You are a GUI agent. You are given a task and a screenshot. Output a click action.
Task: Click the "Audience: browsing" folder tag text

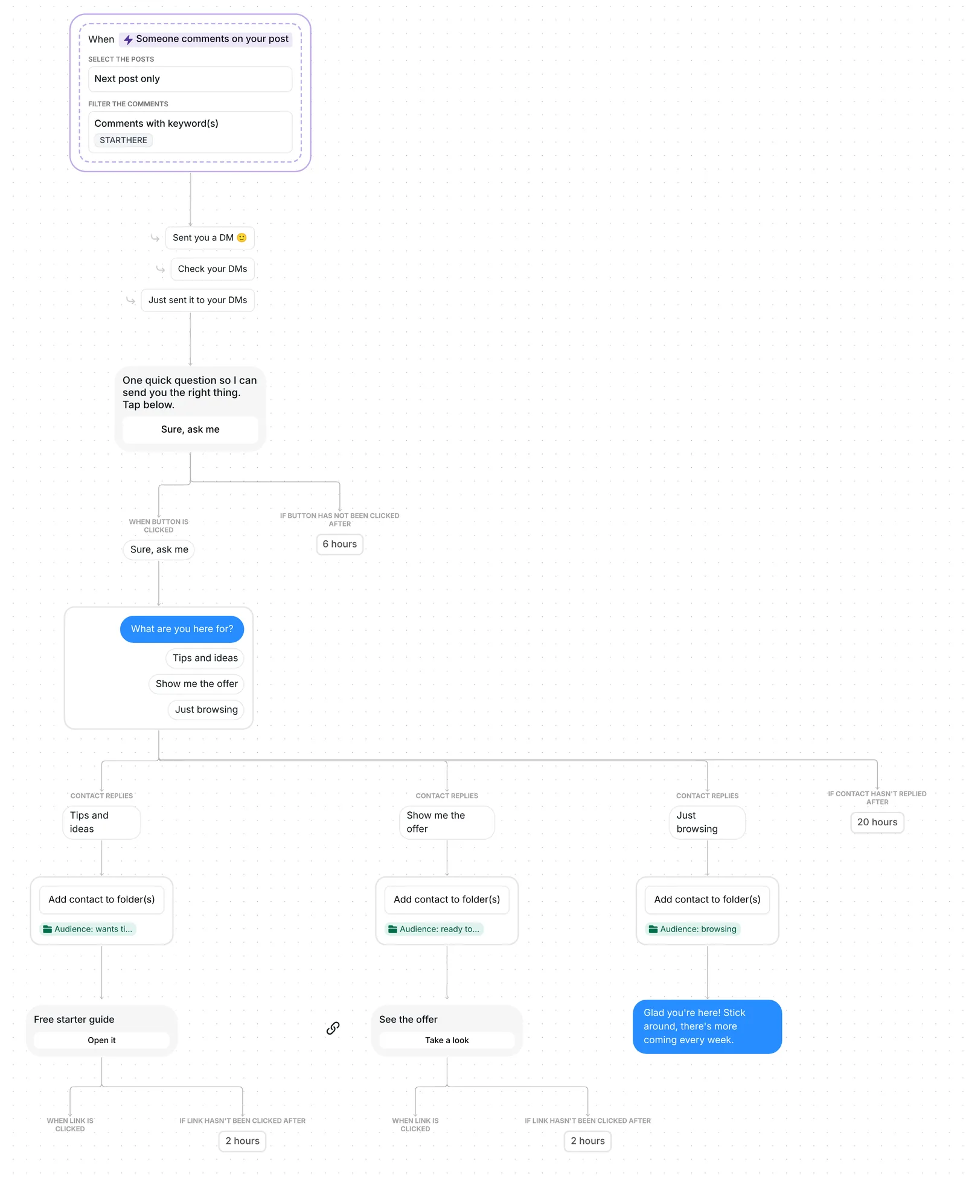tap(699, 930)
